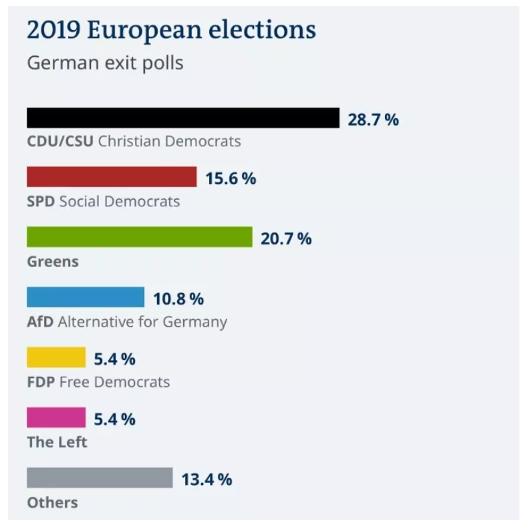Select the 15.6 % value label

(231, 178)
